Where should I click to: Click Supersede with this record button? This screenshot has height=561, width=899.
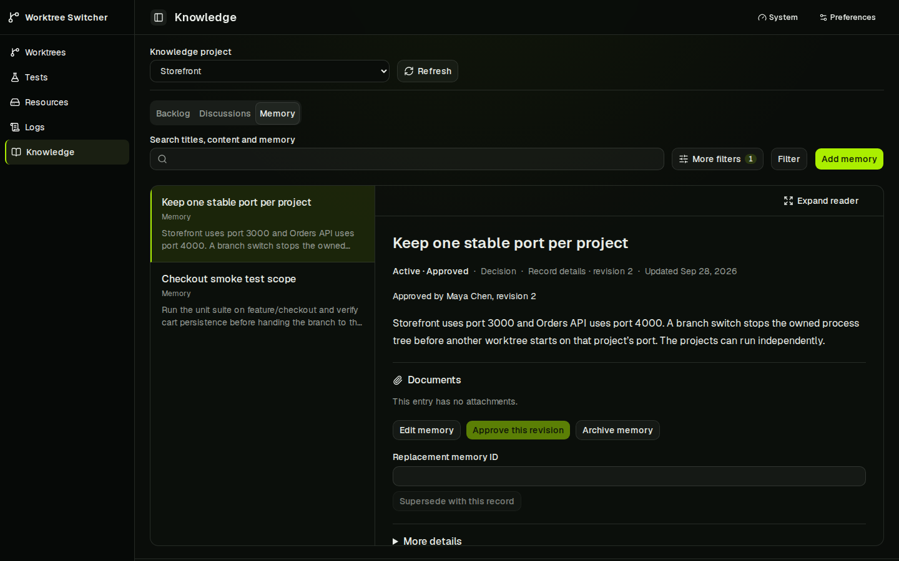[457, 501]
